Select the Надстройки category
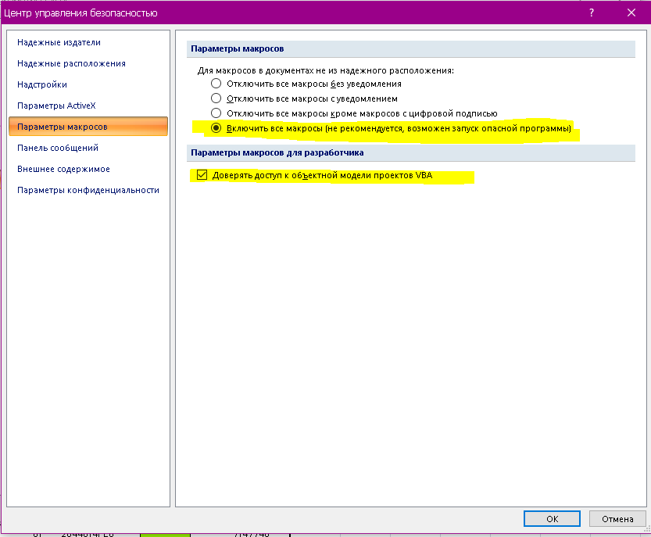 pyautogui.click(x=42, y=84)
